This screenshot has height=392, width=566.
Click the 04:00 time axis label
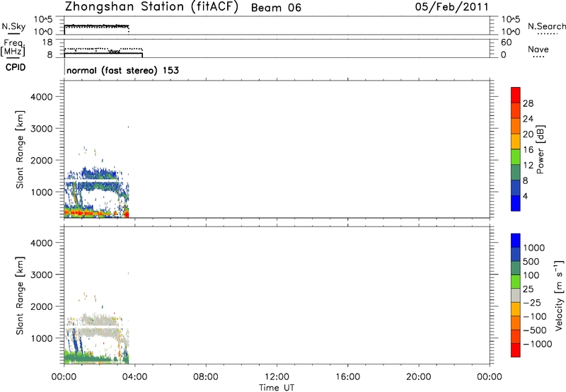134,377
